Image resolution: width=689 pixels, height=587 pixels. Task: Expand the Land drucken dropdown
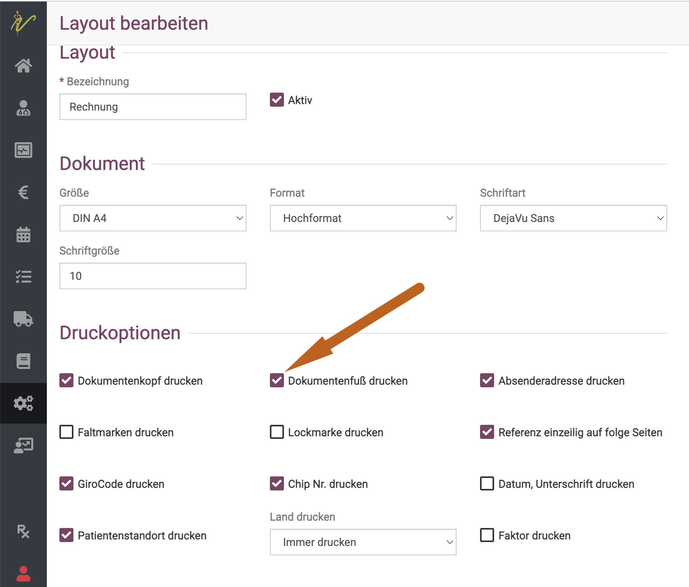[363, 542]
